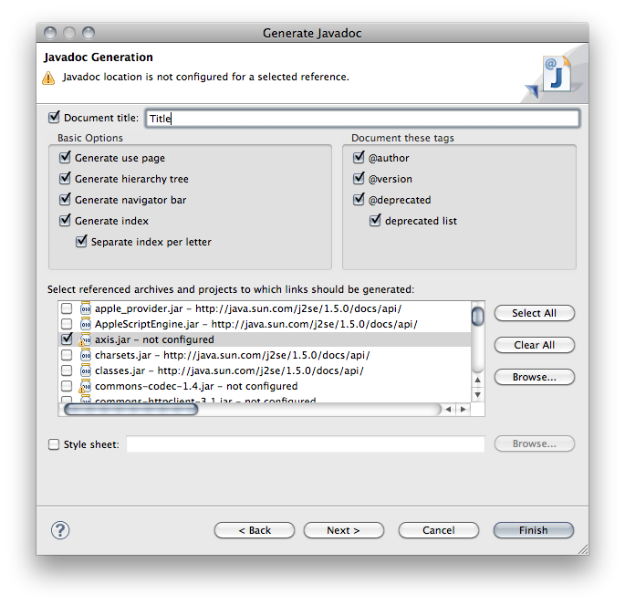The image size is (625, 605).
Task: Select the charsets.jar row text
Action: pyautogui.click(x=233, y=355)
